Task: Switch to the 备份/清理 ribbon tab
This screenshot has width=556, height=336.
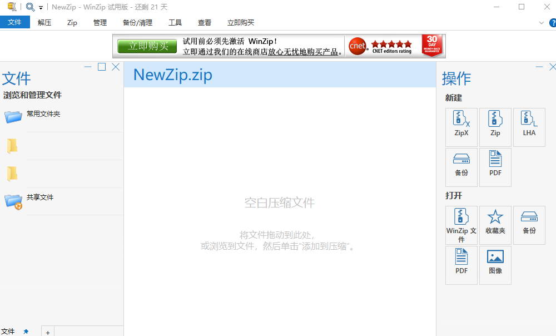Action: (137, 22)
